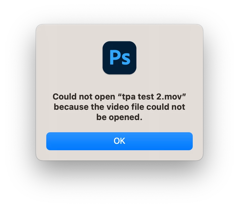The image size is (239, 208).
Task: Click the "be opened." text line
Action: (x=119, y=117)
